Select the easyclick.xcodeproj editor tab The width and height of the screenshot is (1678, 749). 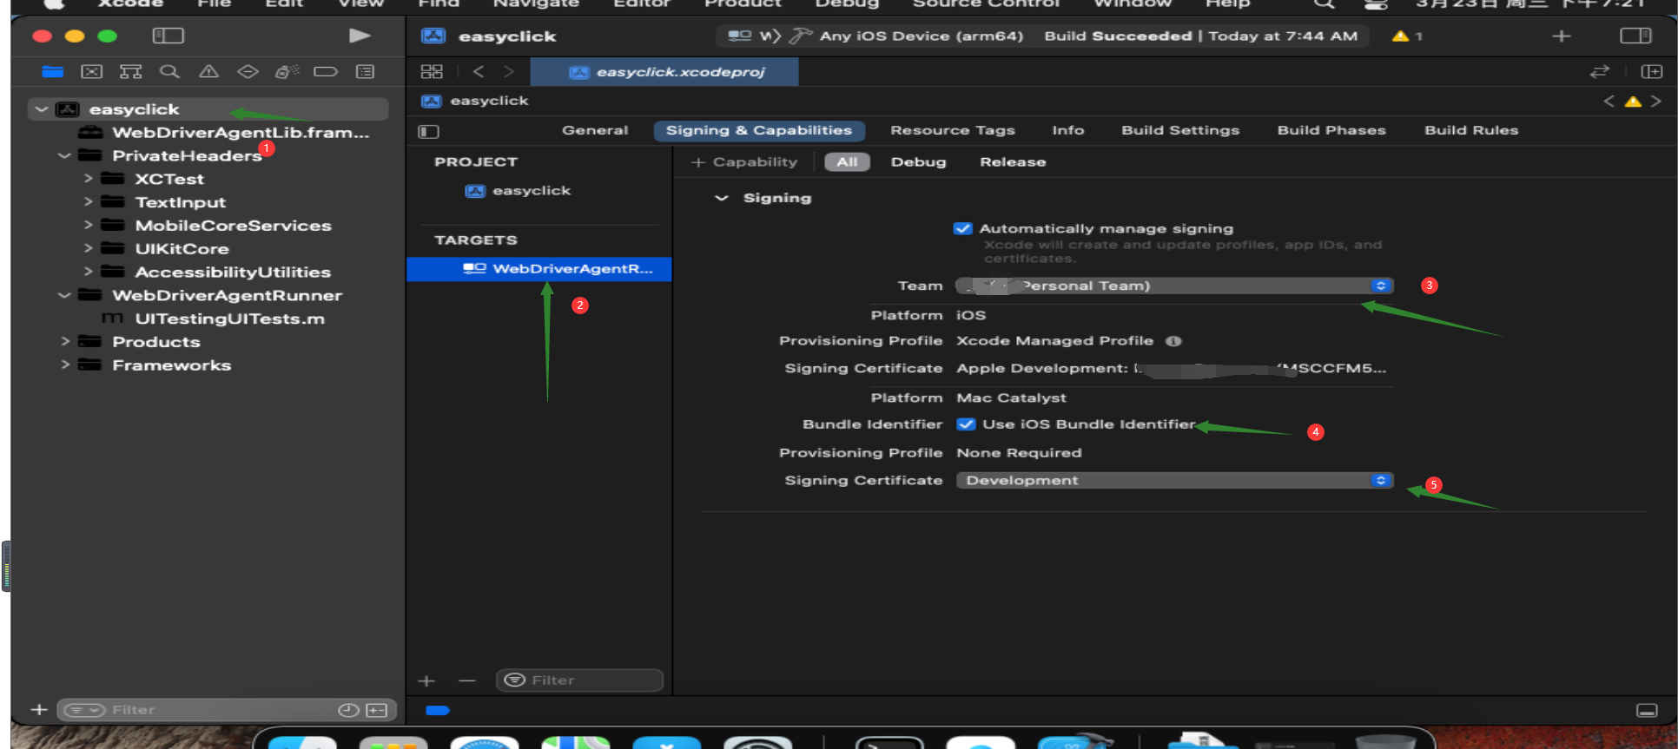click(x=664, y=72)
